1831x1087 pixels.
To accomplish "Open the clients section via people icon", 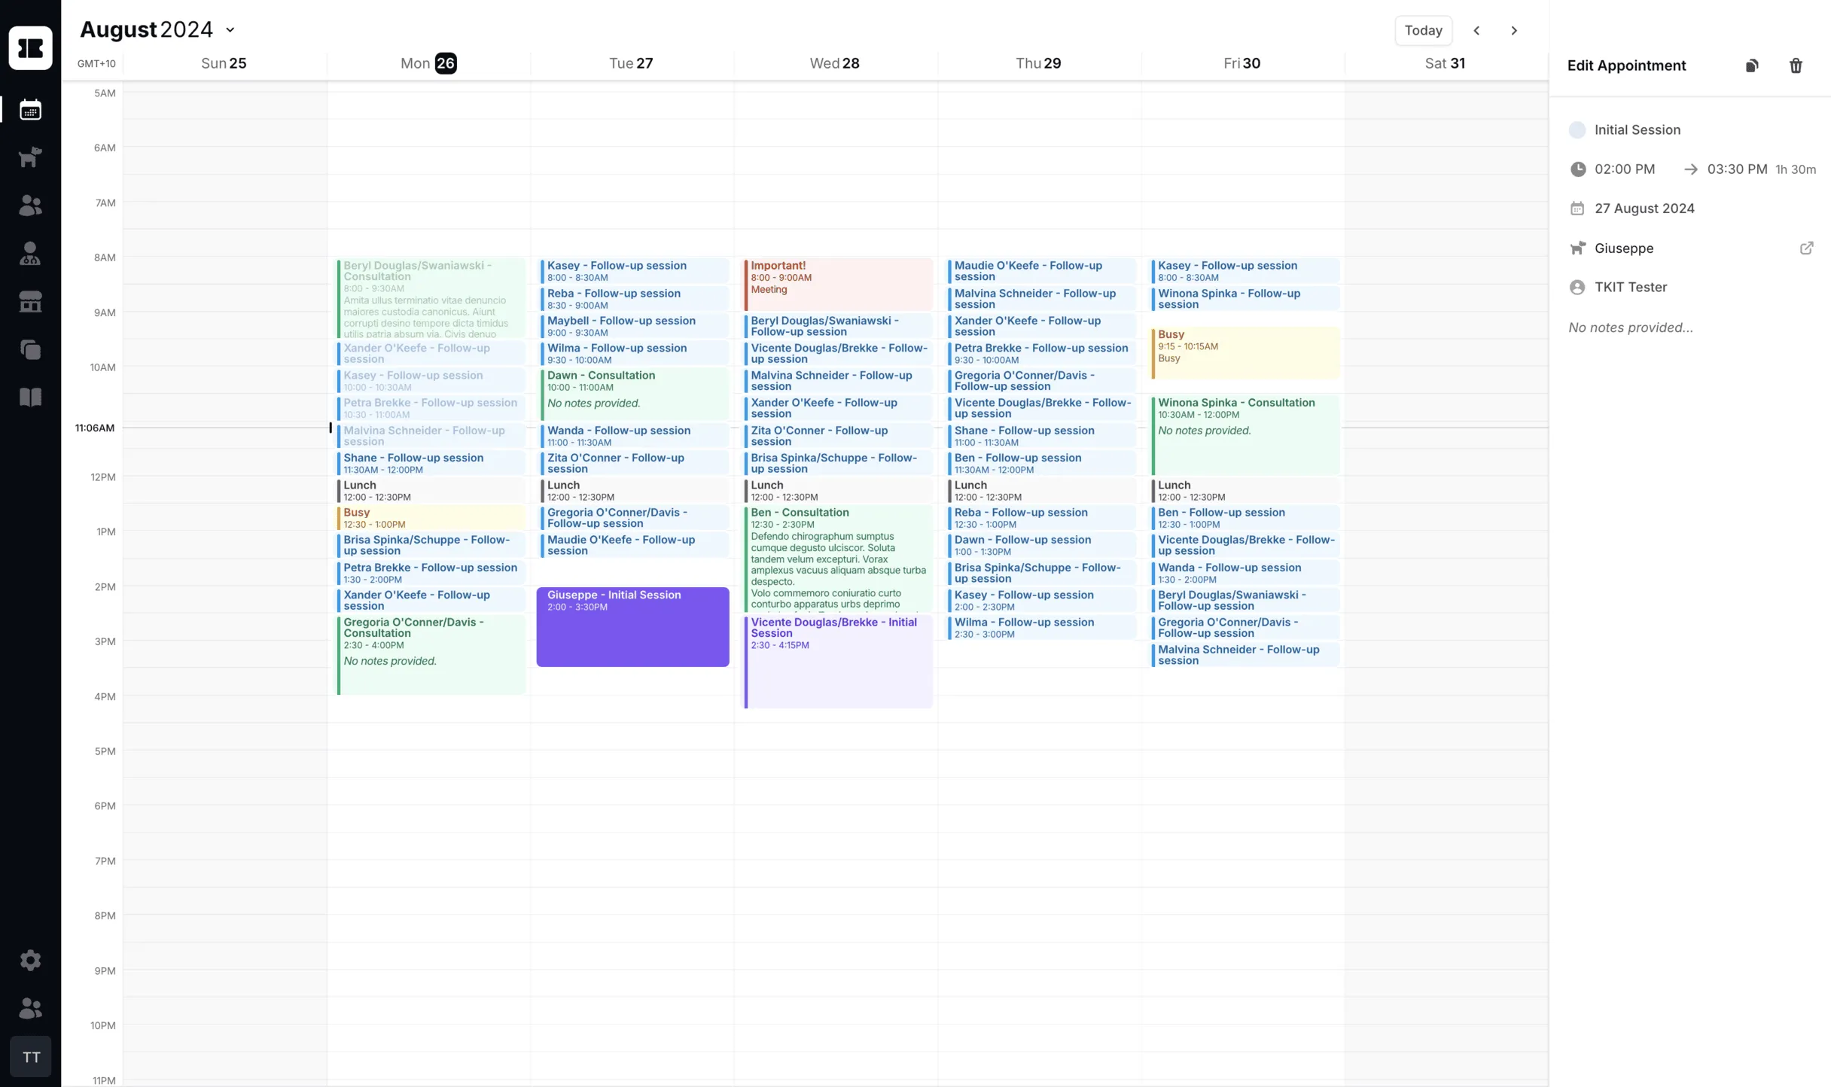I will point(30,206).
